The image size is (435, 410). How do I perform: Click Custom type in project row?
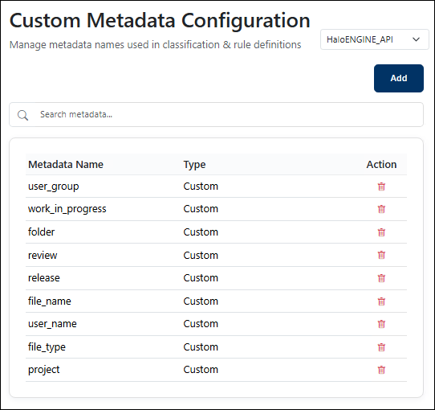[201, 370]
